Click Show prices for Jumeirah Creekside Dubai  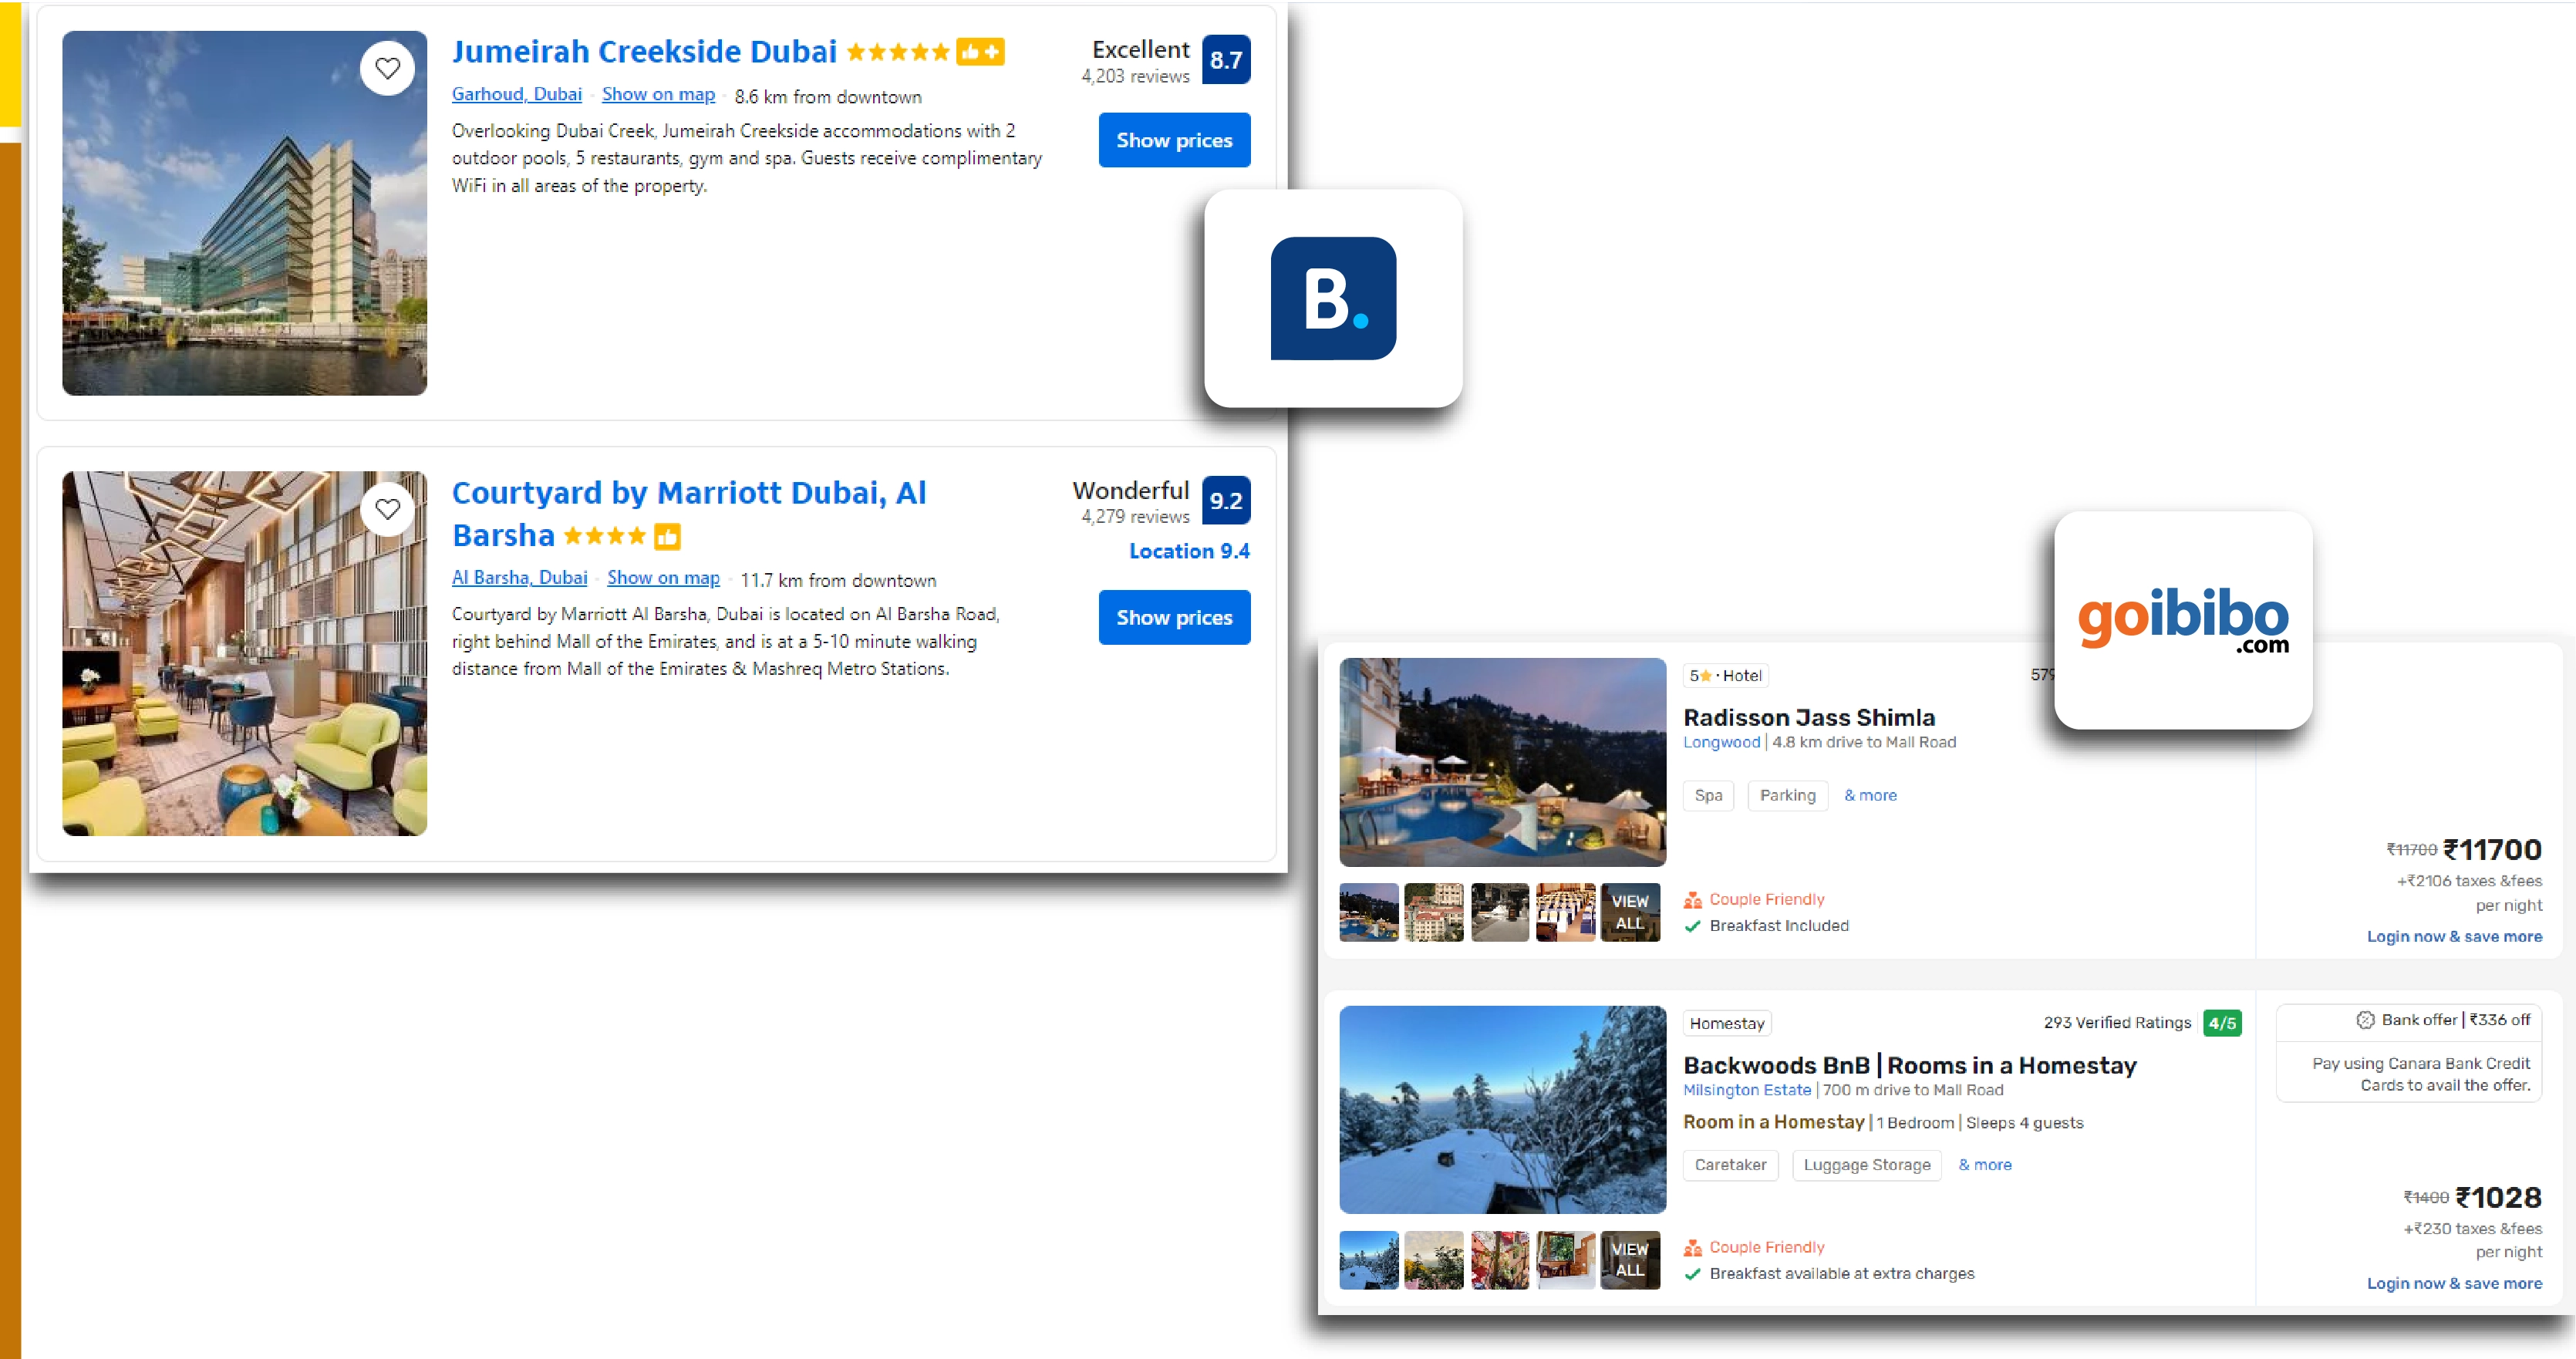pos(1174,140)
